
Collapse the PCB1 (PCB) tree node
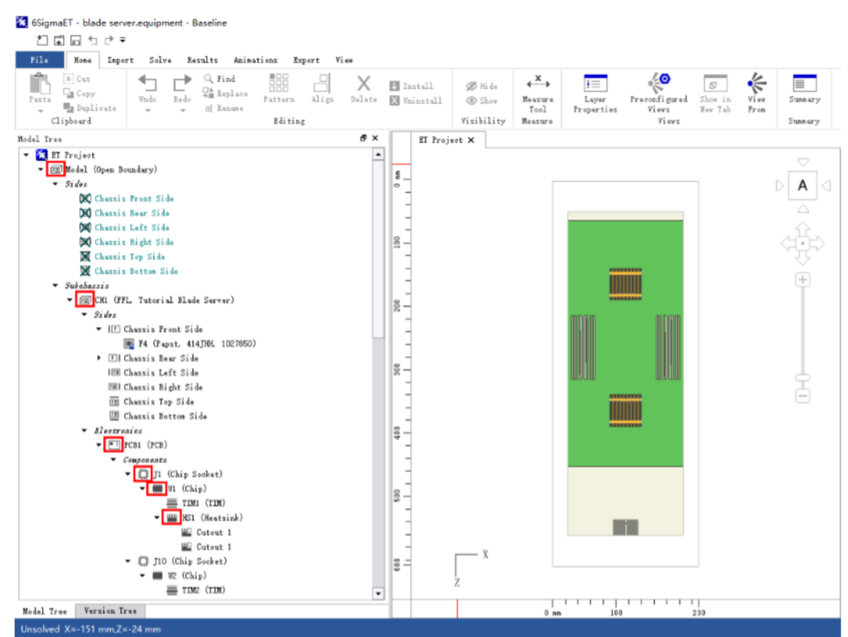(99, 445)
